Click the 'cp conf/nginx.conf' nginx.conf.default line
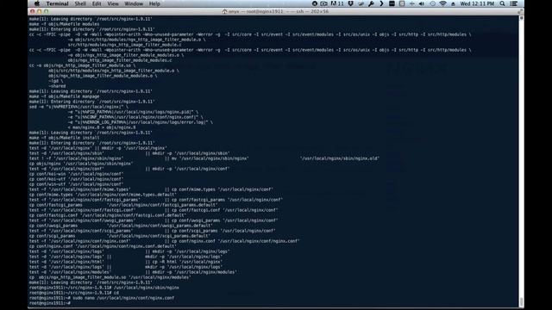The width and height of the screenshot is (552, 310). point(103,246)
